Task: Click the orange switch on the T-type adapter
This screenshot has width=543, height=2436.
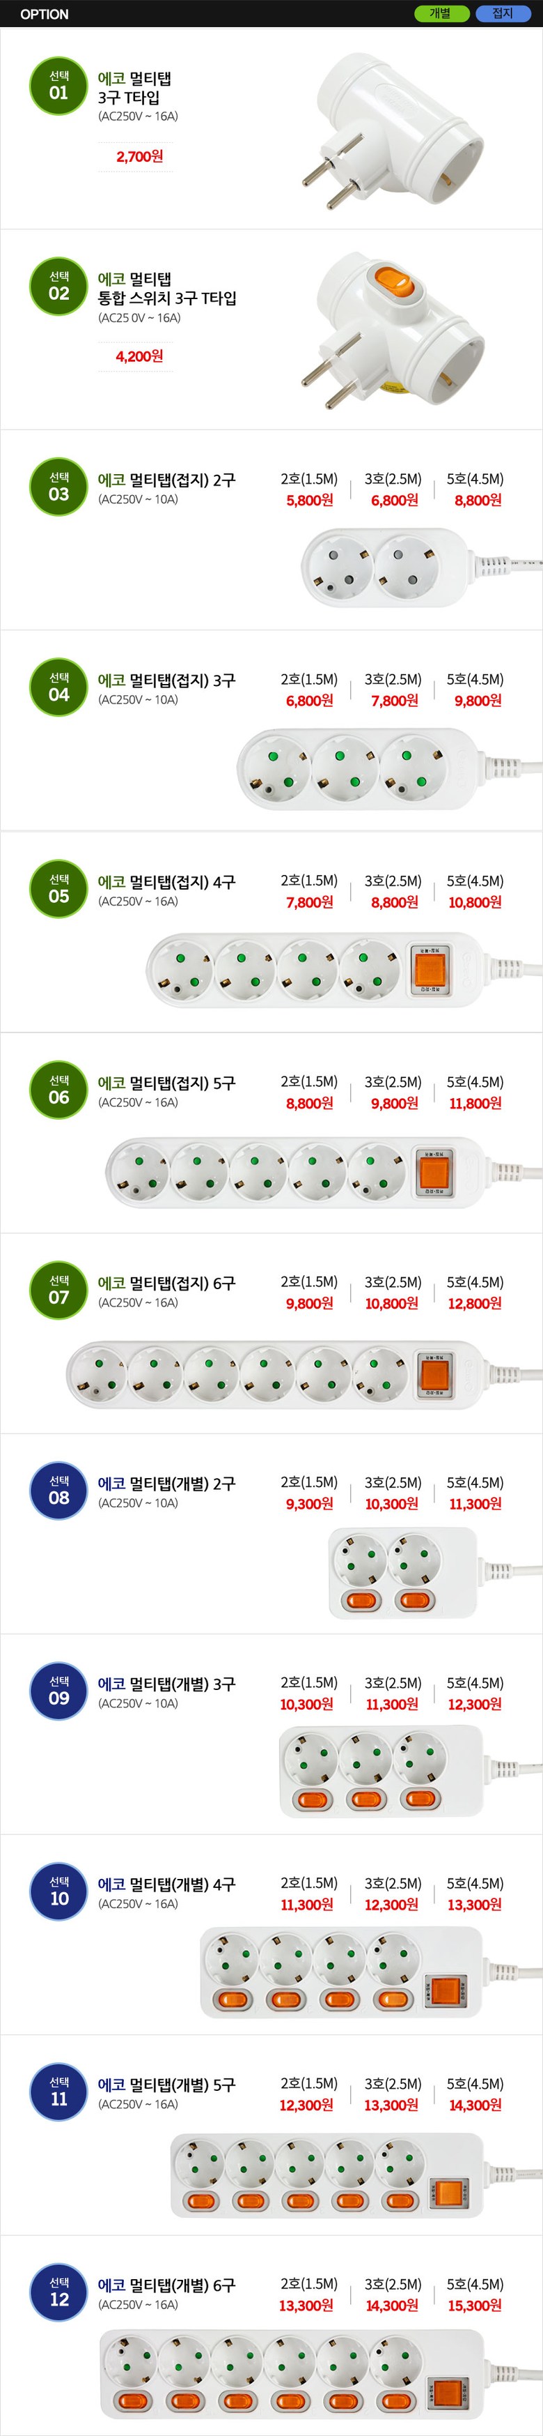Action: [392, 279]
